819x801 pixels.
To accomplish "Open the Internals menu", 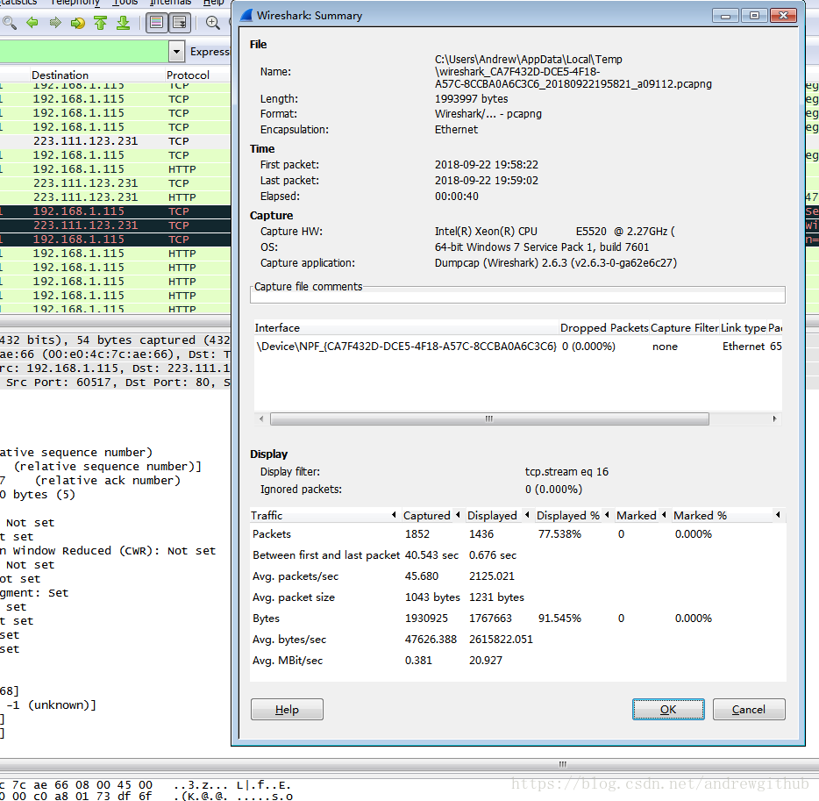I will [170, 3].
